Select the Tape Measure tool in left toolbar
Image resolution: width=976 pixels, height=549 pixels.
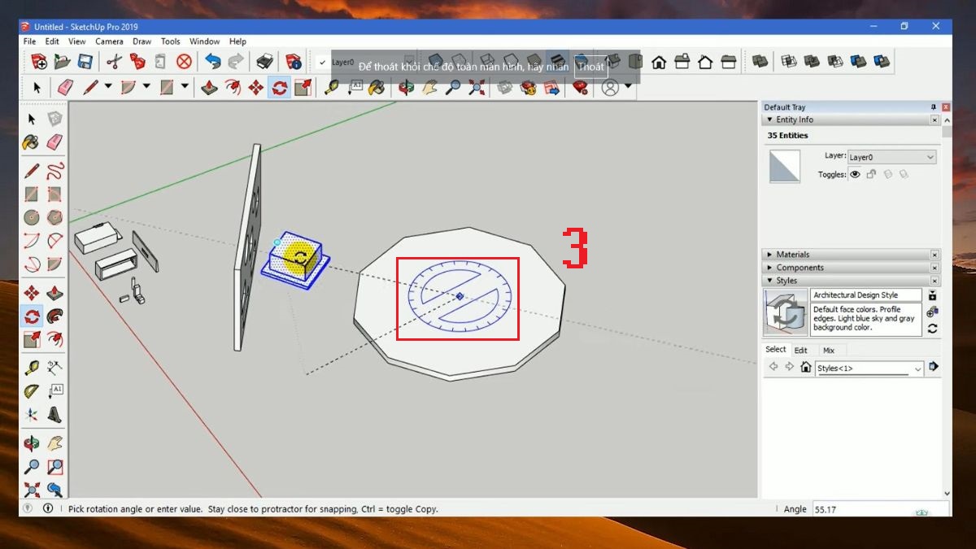tap(31, 368)
